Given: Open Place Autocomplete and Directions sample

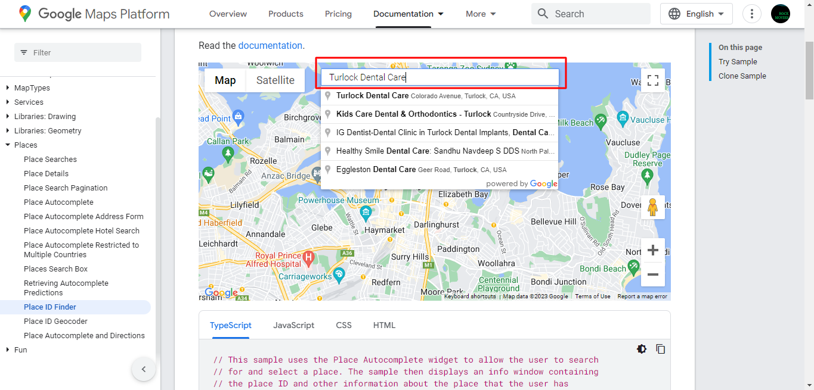Looking at the screenshot, I should click(84, 336).
